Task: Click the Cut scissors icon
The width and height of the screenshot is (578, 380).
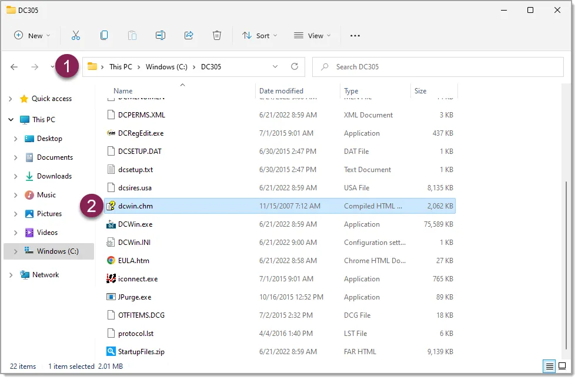Action: click(x=76, y=35)
